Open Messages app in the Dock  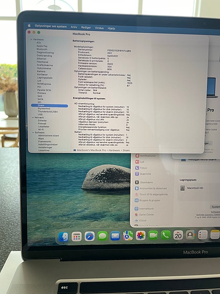click(103, 236)
